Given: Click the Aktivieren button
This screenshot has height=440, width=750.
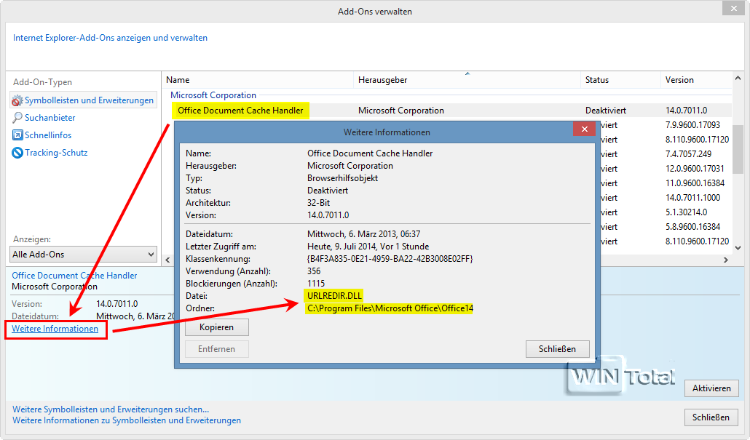Looking at the screenshot, I should pos(711,388).
